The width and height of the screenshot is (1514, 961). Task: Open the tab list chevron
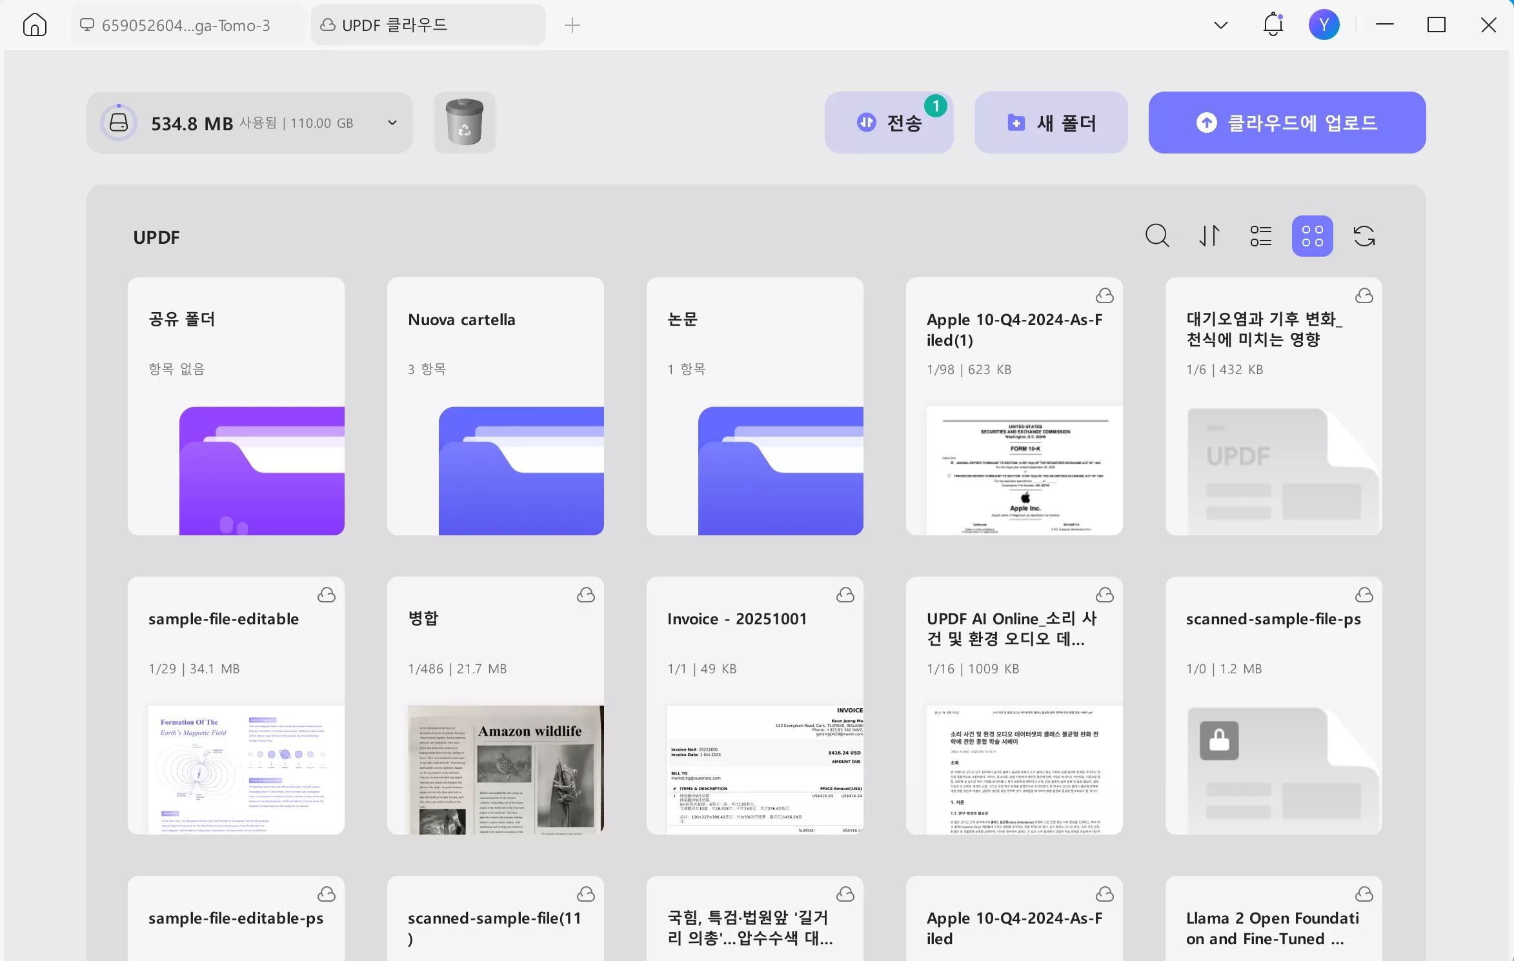click(1220, 25)
